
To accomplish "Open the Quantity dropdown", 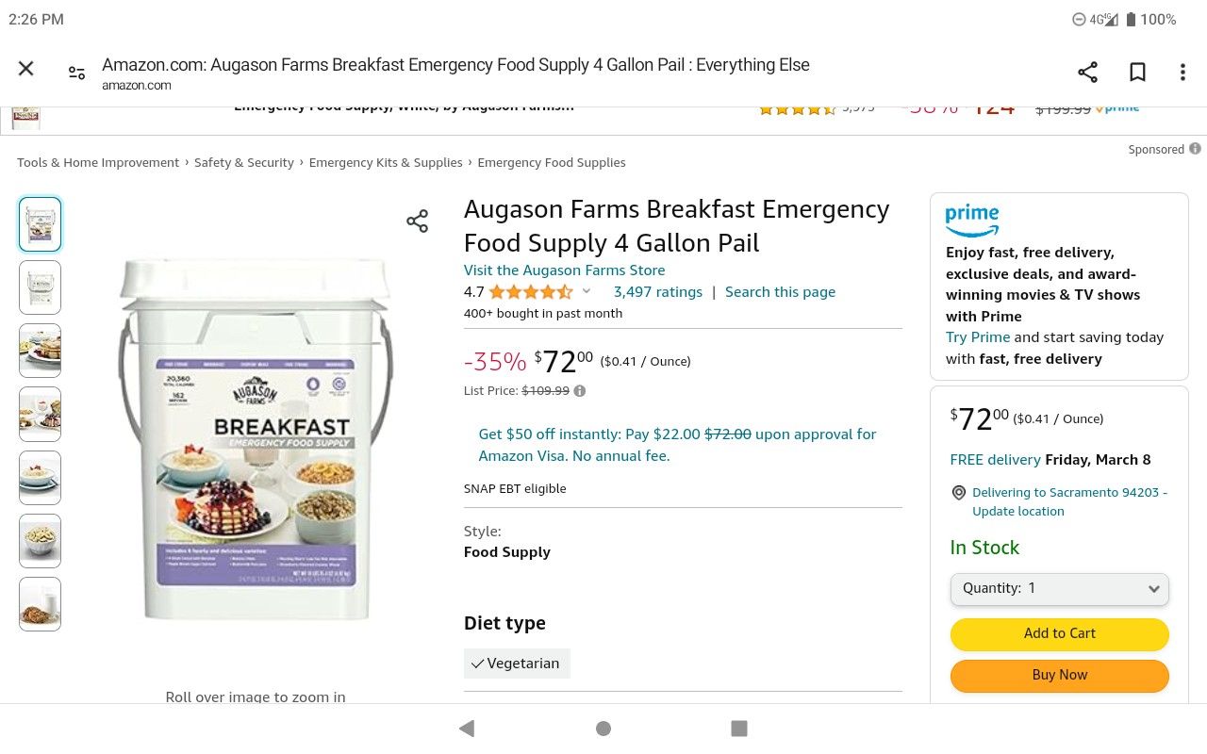I will click(x=1059, y=587).
